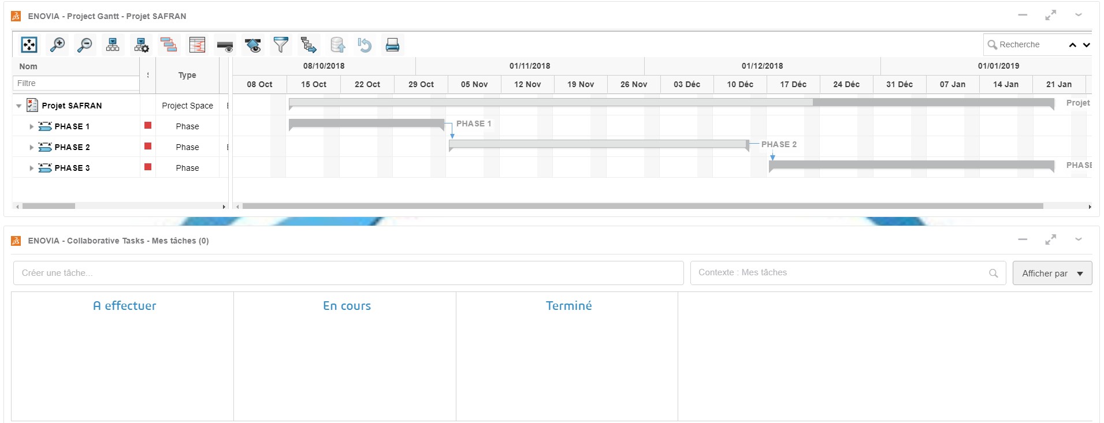Screen dimensions: 1104x423
Task: Click the Projet SAFRAN summary Gantt bar
Action: (x=671, y=102)
